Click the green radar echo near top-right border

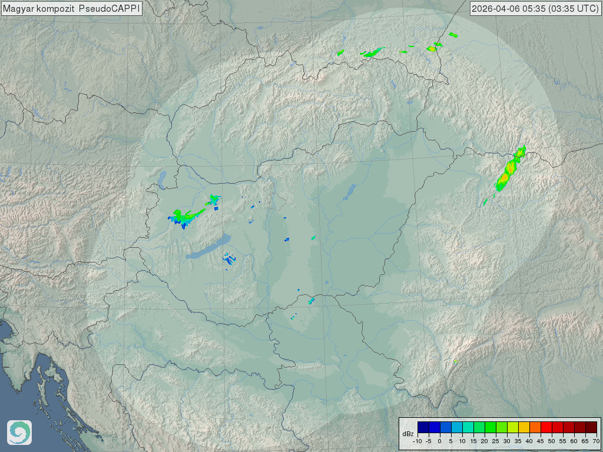point(373,54)
